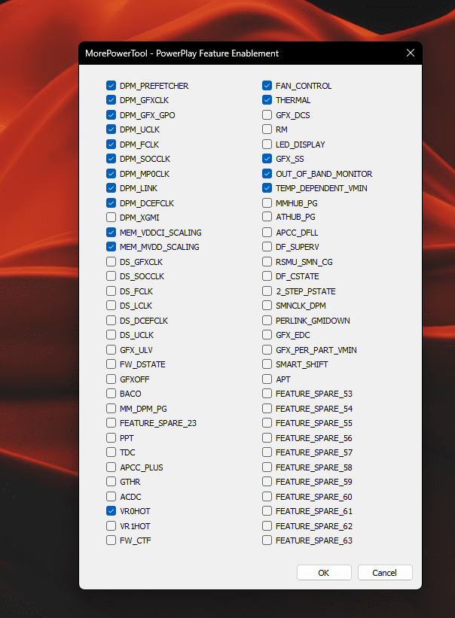
Task: Tick DF_SUPERV checkbox
Action: 267,247
